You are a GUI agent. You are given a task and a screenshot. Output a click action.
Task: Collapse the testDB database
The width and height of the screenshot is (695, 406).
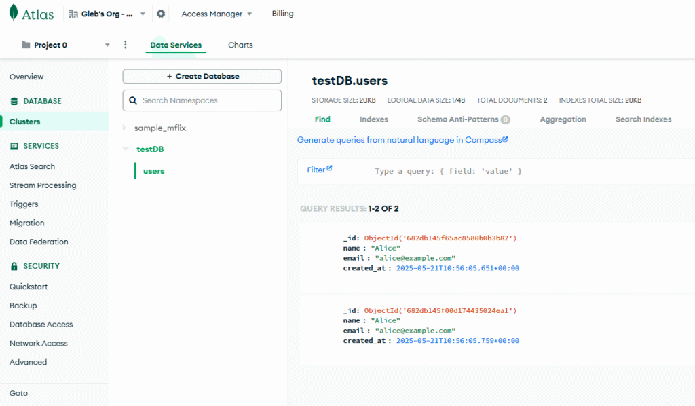pyautogui.click(x=126, y=149)
